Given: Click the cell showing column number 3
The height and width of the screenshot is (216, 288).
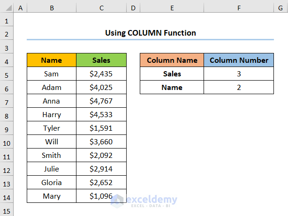Looking at the screenshot, I should [x=239, y=74].
